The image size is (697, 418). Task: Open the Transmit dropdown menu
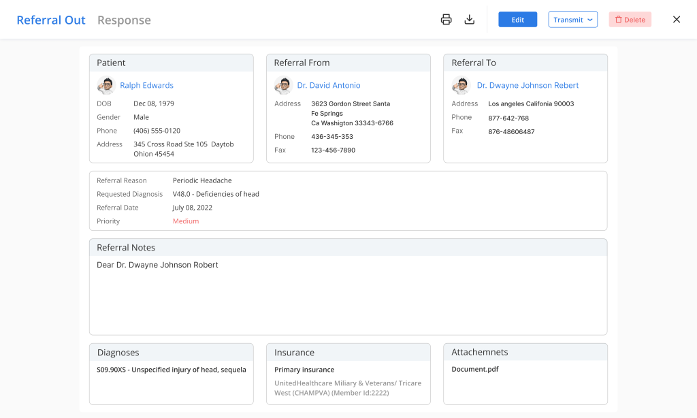(x=572, y=20)
